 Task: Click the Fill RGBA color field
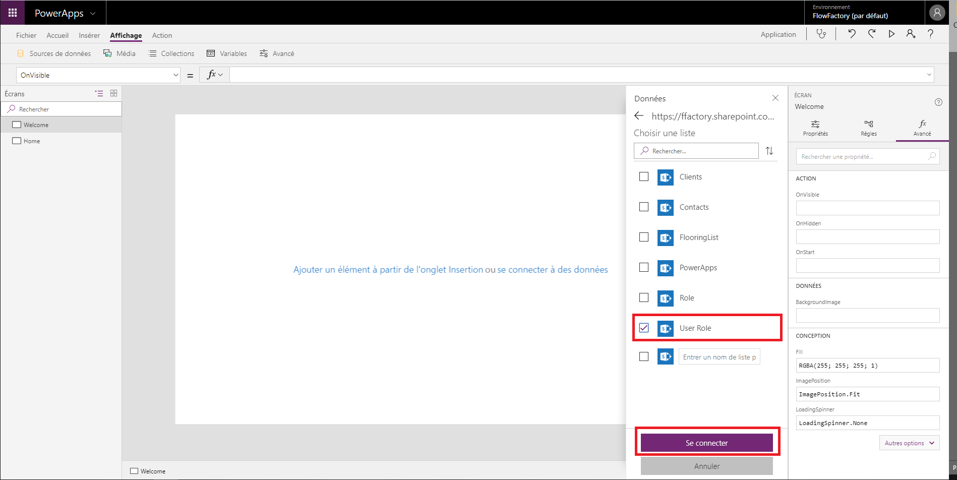coord(867,366)
